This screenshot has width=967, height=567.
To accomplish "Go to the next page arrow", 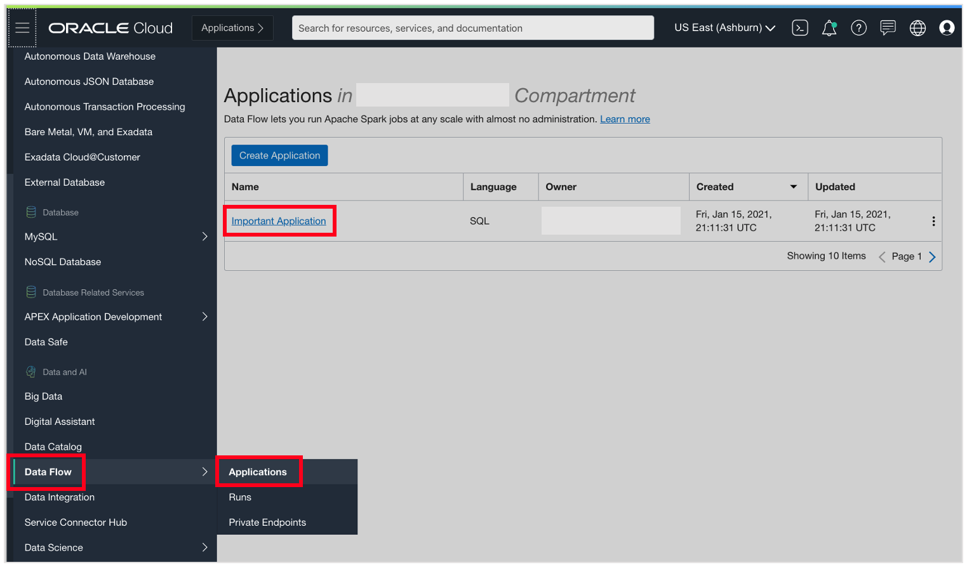I will [x=932, y=257].
